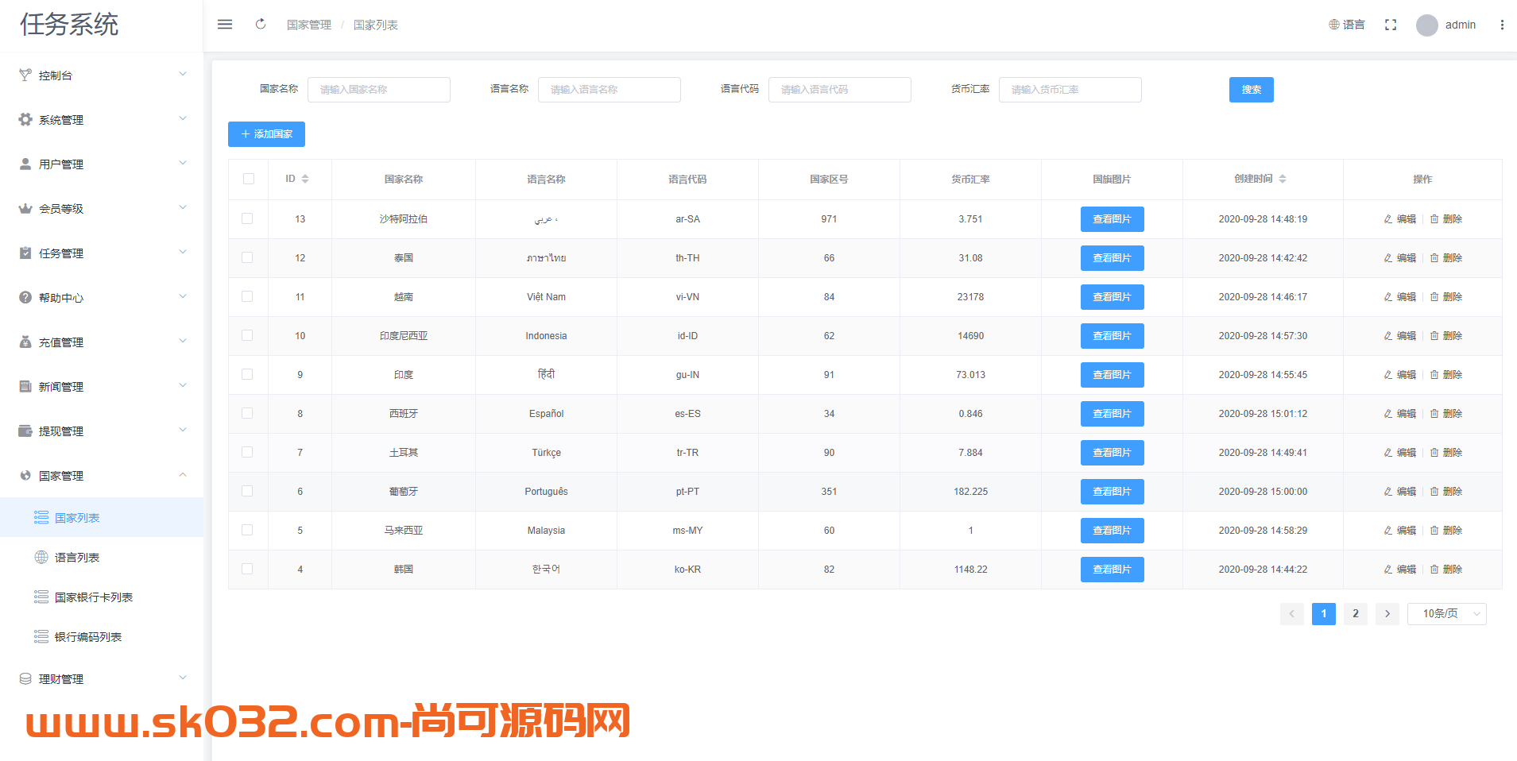Open the 国家列表 submenu item
The height and width of the screenshot is (761, 1517).
click(x=102, y=517)
